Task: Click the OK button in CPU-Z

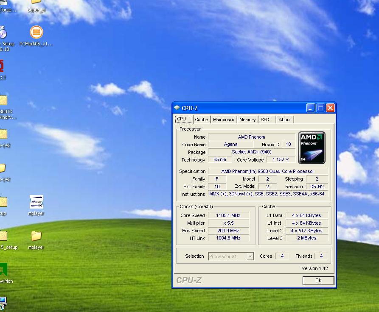Action: pyautogui.click(x=318, y=280)
